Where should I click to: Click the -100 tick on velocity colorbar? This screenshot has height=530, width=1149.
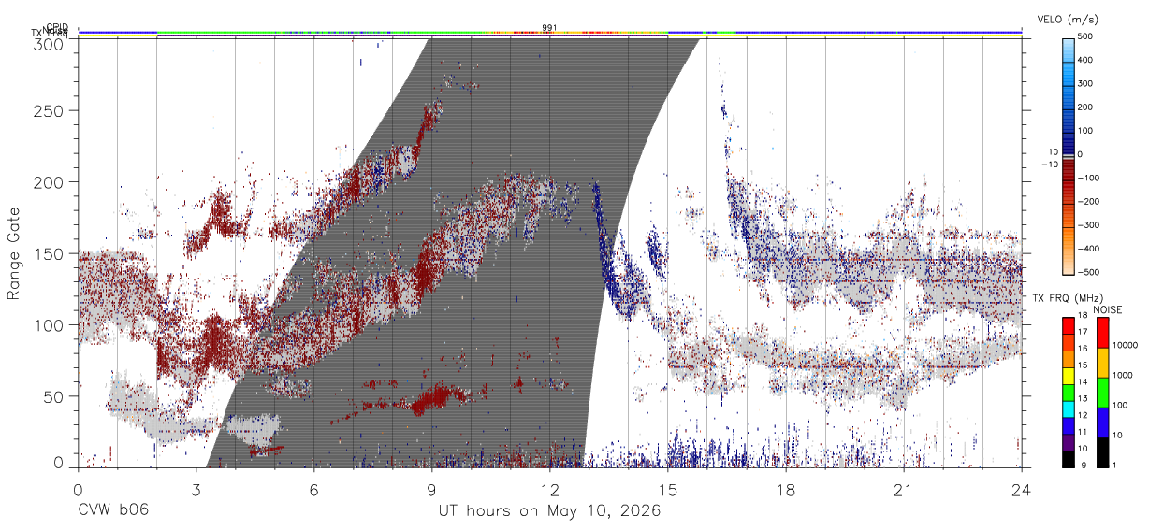1088,178
